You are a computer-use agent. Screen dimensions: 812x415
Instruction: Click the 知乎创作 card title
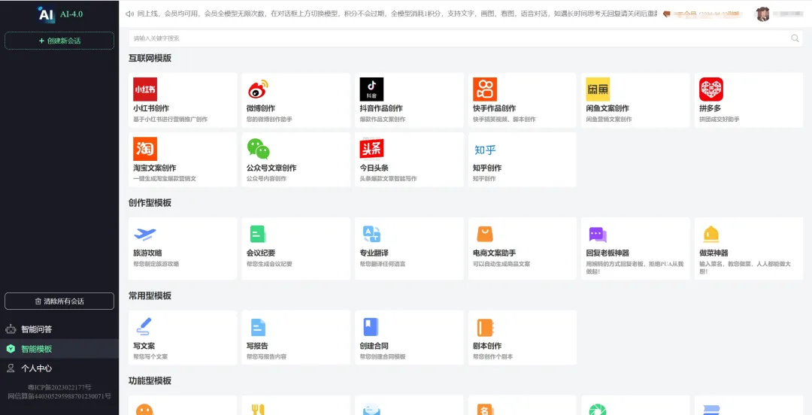(487, 168)
